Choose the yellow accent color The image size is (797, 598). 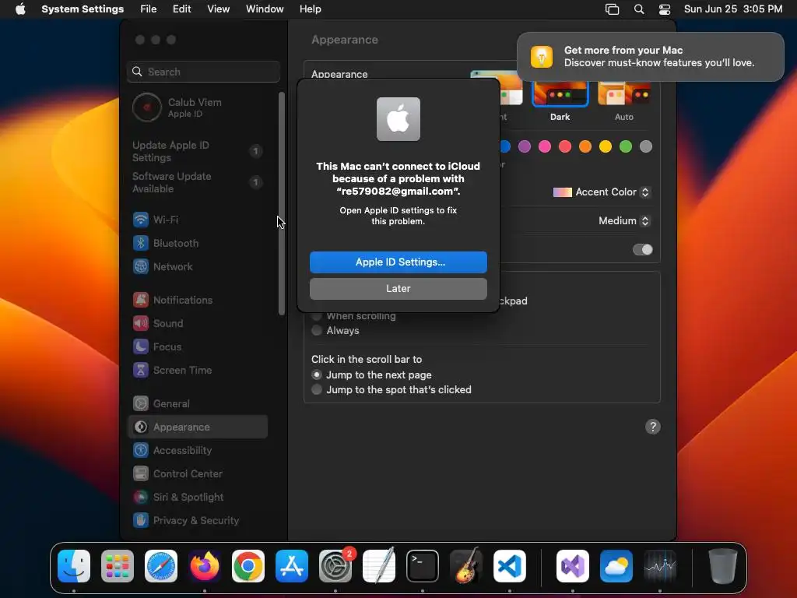606,147
